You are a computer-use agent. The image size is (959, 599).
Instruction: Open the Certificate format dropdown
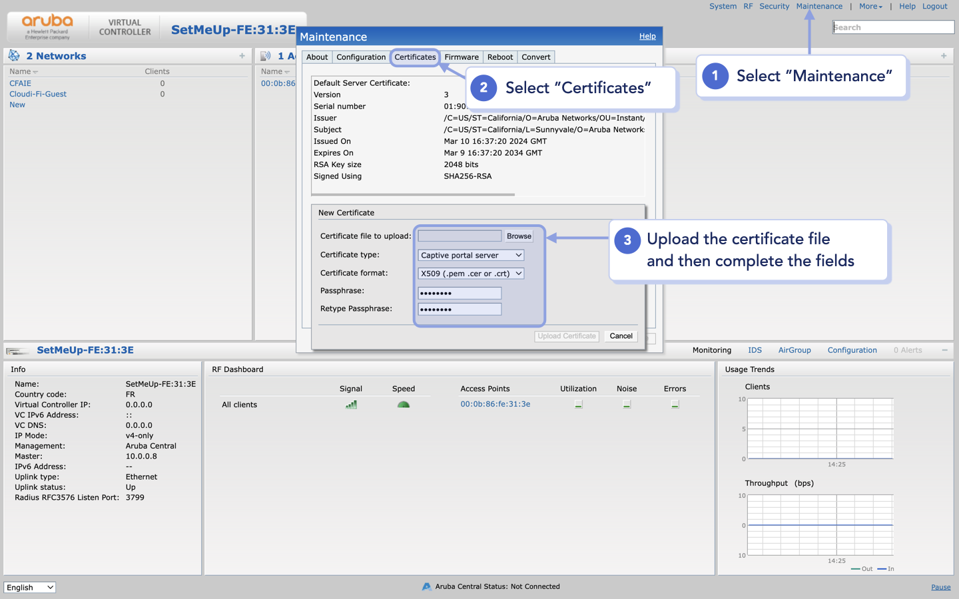coord(471,273)
